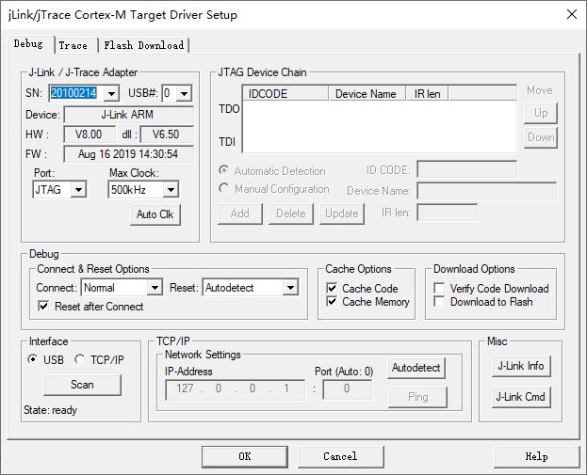Viewport: 587px width, 475px height.
Task: Click the network Autodetect button
Action: tap(416, 368)
